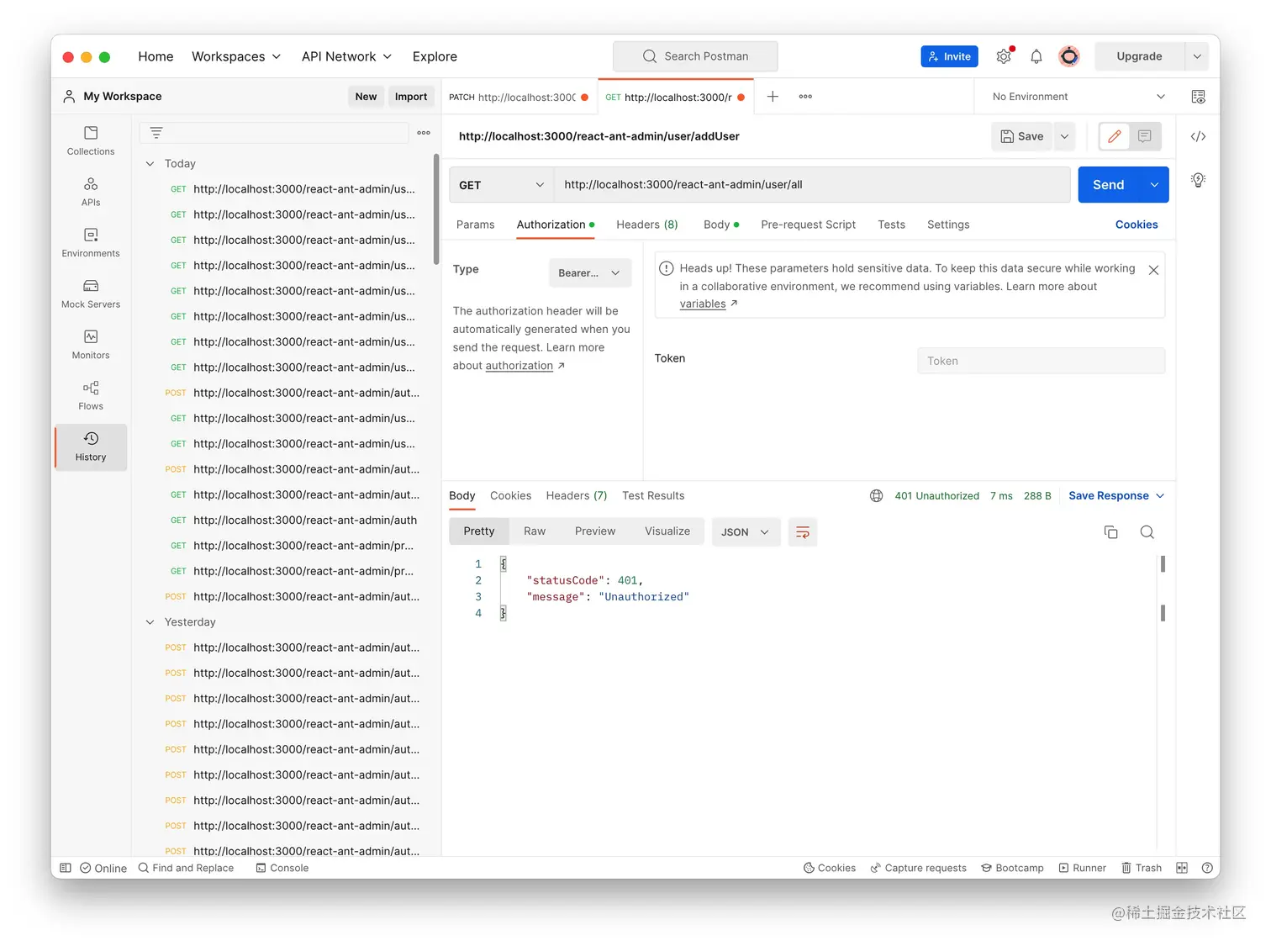
Task: Open history more options three dots
Action: pos(424,133)
